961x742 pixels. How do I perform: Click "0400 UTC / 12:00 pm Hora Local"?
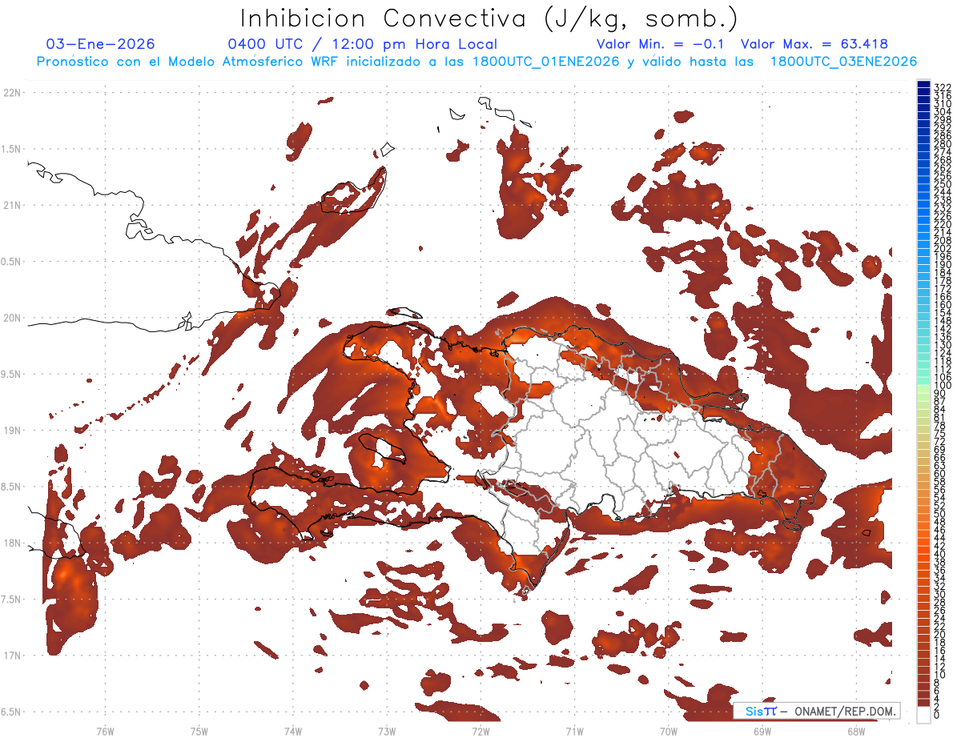362,44
